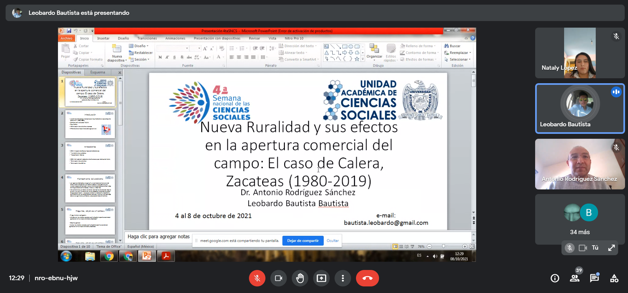Viewport: 628px width, 293px height.
Task: Adjust the PowerPoint zoom slider
Action: [444, 246]
